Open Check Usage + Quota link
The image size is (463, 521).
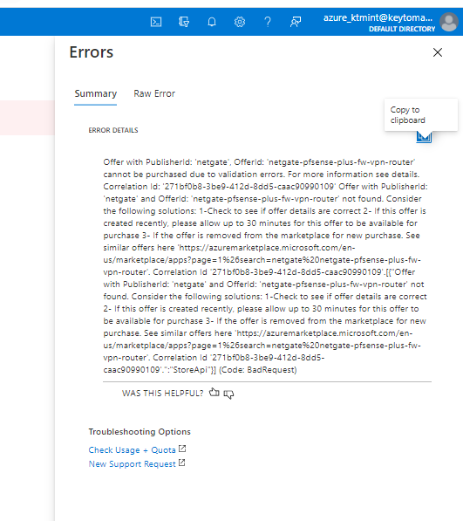(x=132, y=450)
